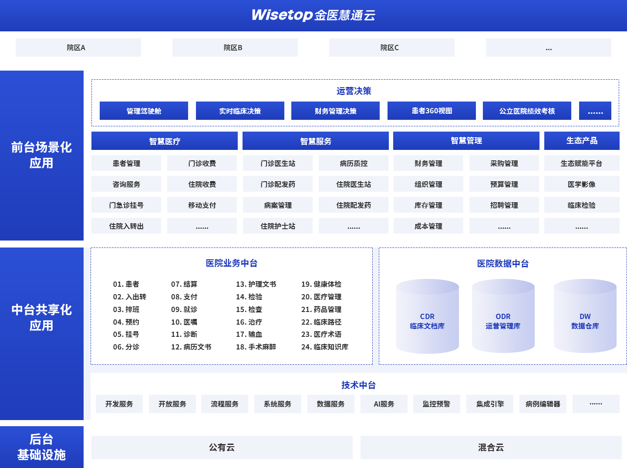
Task: Select item 18. 手术麻醉
Action: (256, 347)
